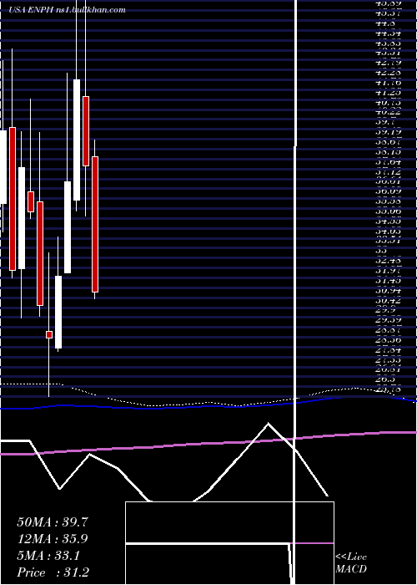The width and height of the screenshot is (417, 585).
Task: Click the 5MA : 33.1 readout
Action: [48, 556]
